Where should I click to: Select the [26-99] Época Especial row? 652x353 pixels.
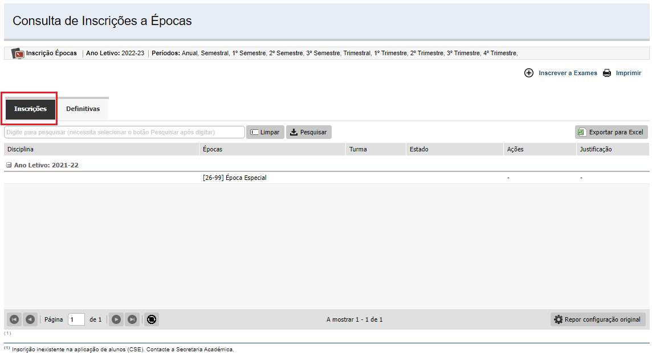[235, 178]
